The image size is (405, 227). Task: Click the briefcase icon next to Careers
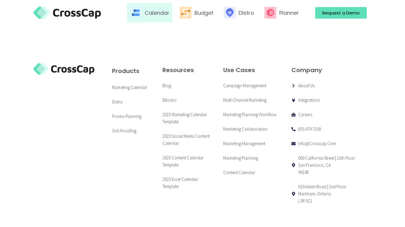click(294, 115)
